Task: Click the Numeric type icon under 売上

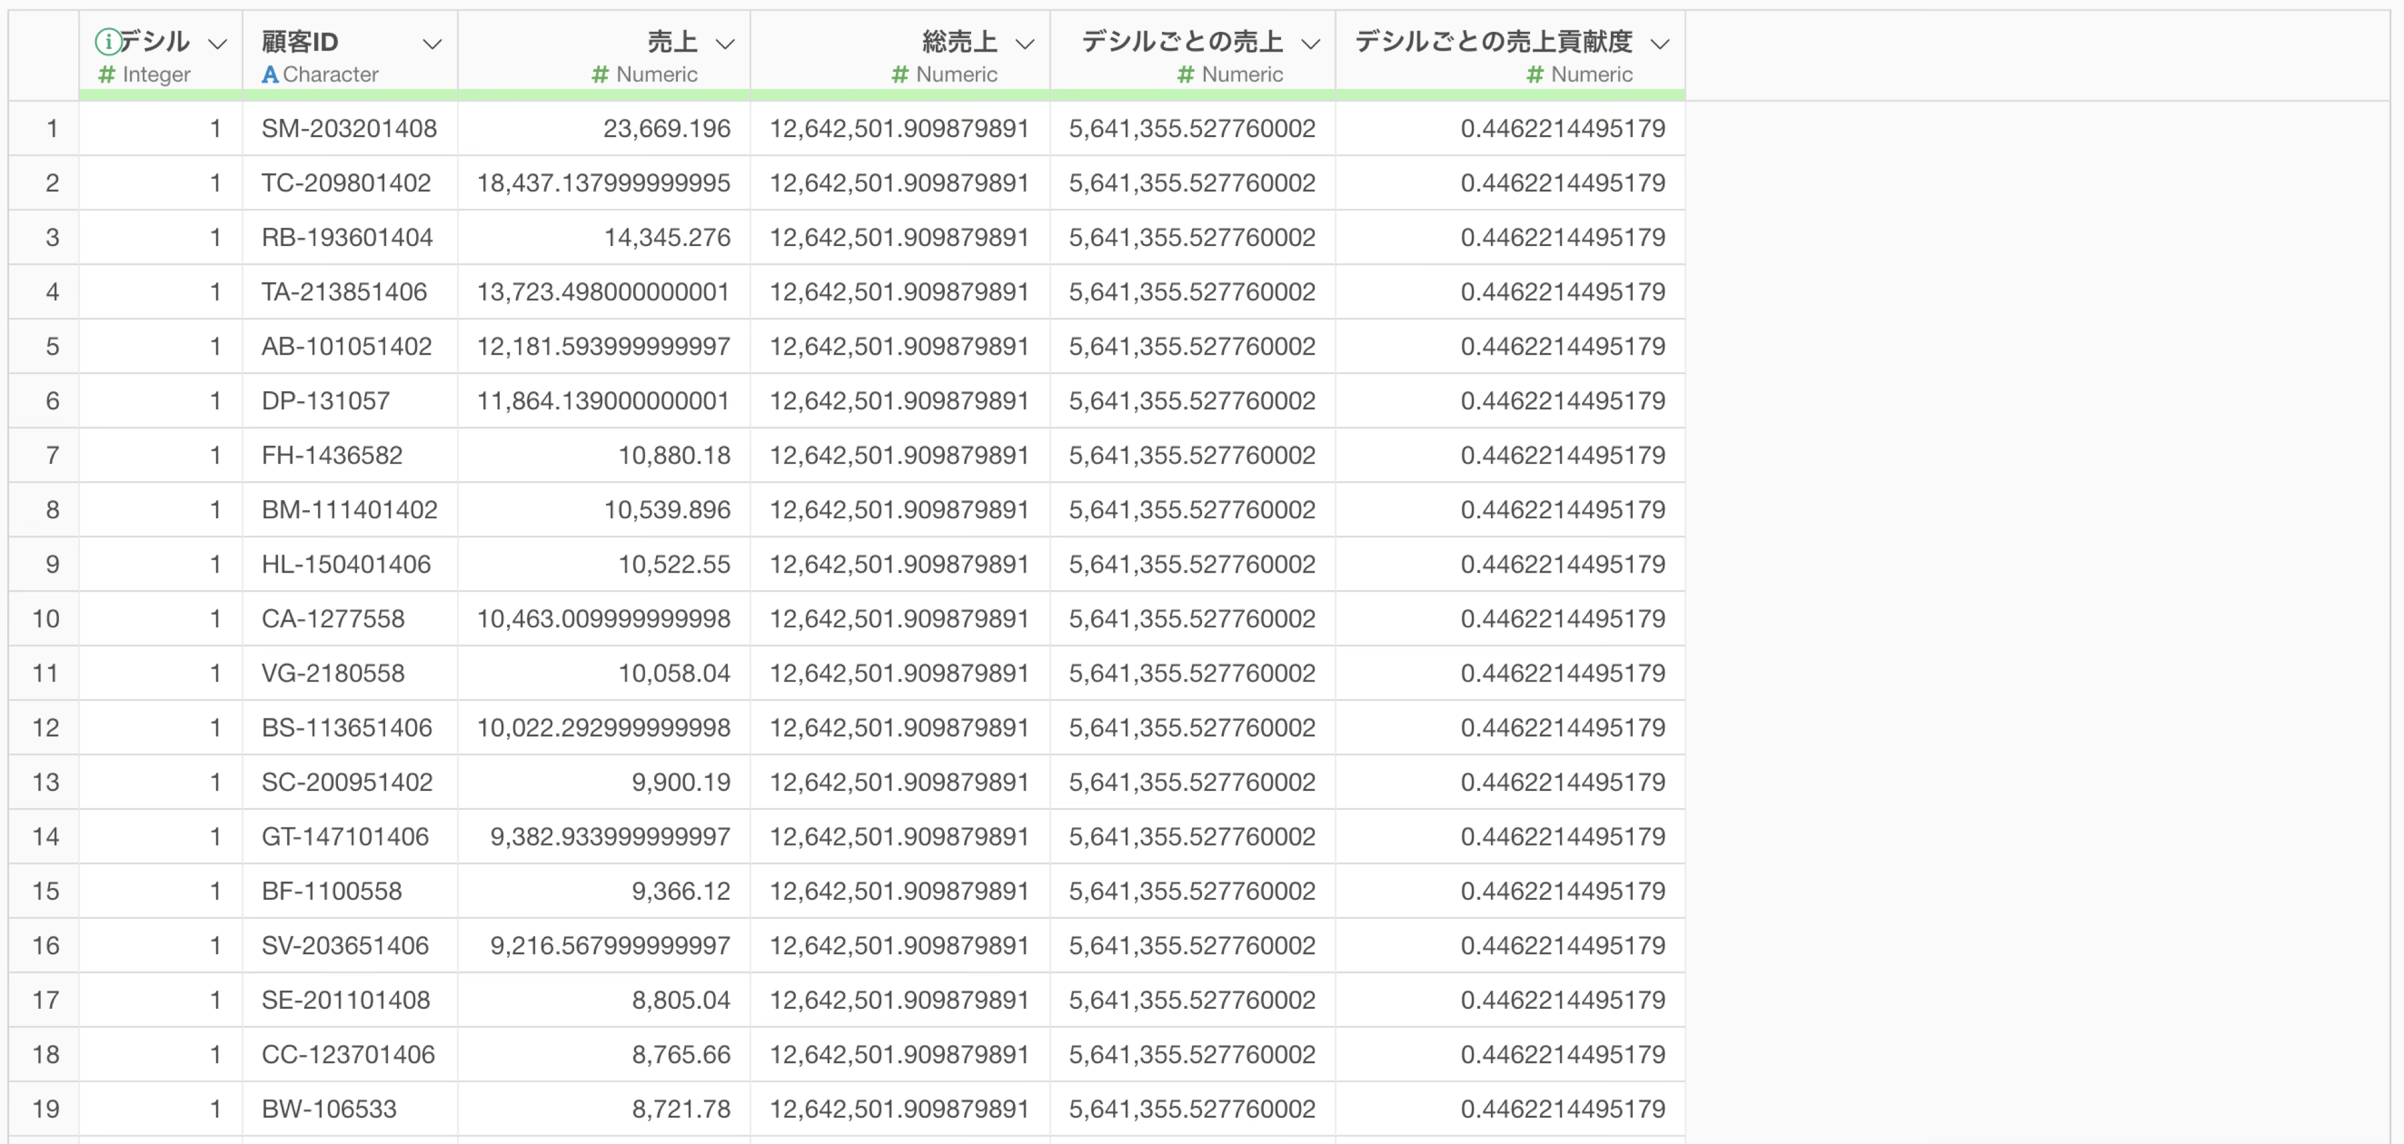Action: point(600,74)
